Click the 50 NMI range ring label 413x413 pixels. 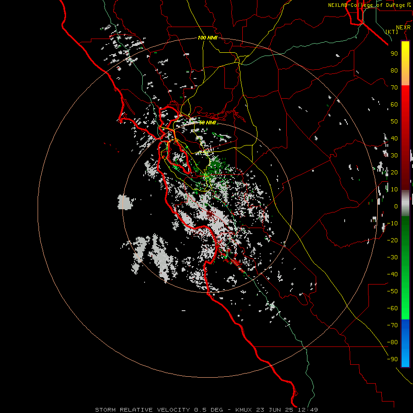point(207,123)
